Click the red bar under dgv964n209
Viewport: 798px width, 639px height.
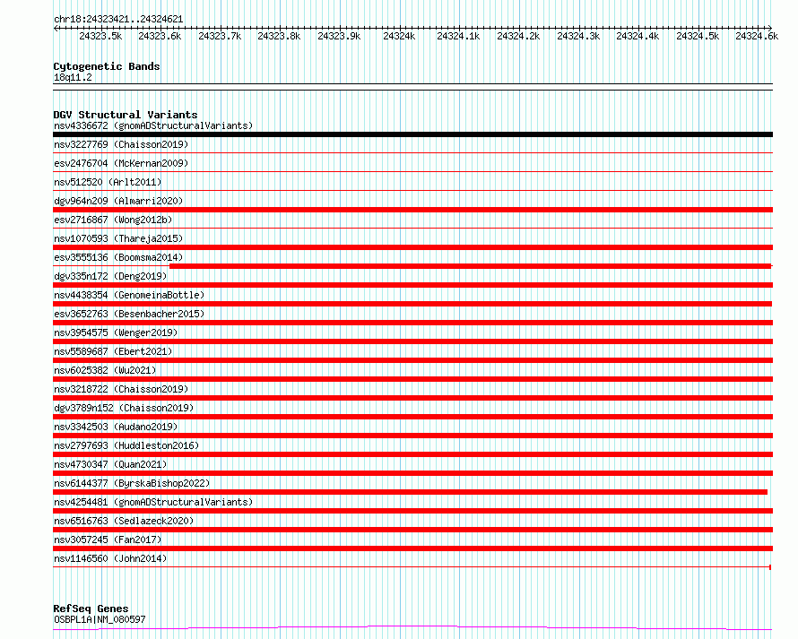click(412, 210)
